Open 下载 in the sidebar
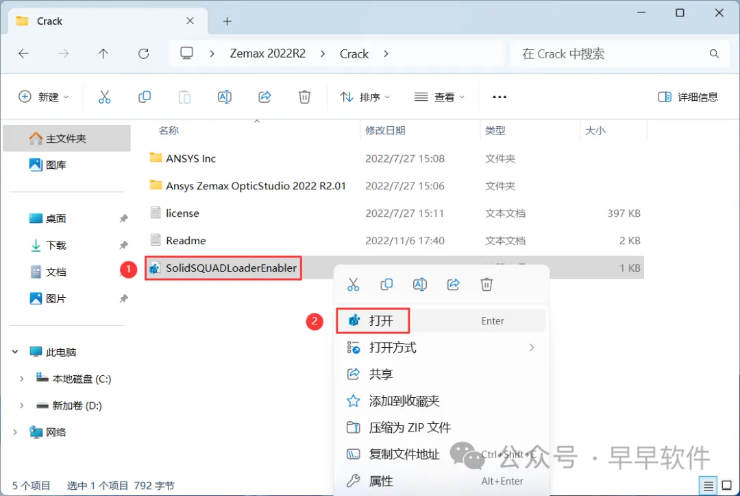This screenshot has height=496, width=740. click(x=66, y=245)
